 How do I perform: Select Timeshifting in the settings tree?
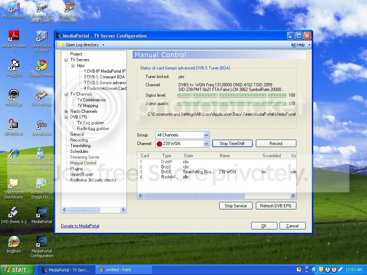click(x=80, y=146)
